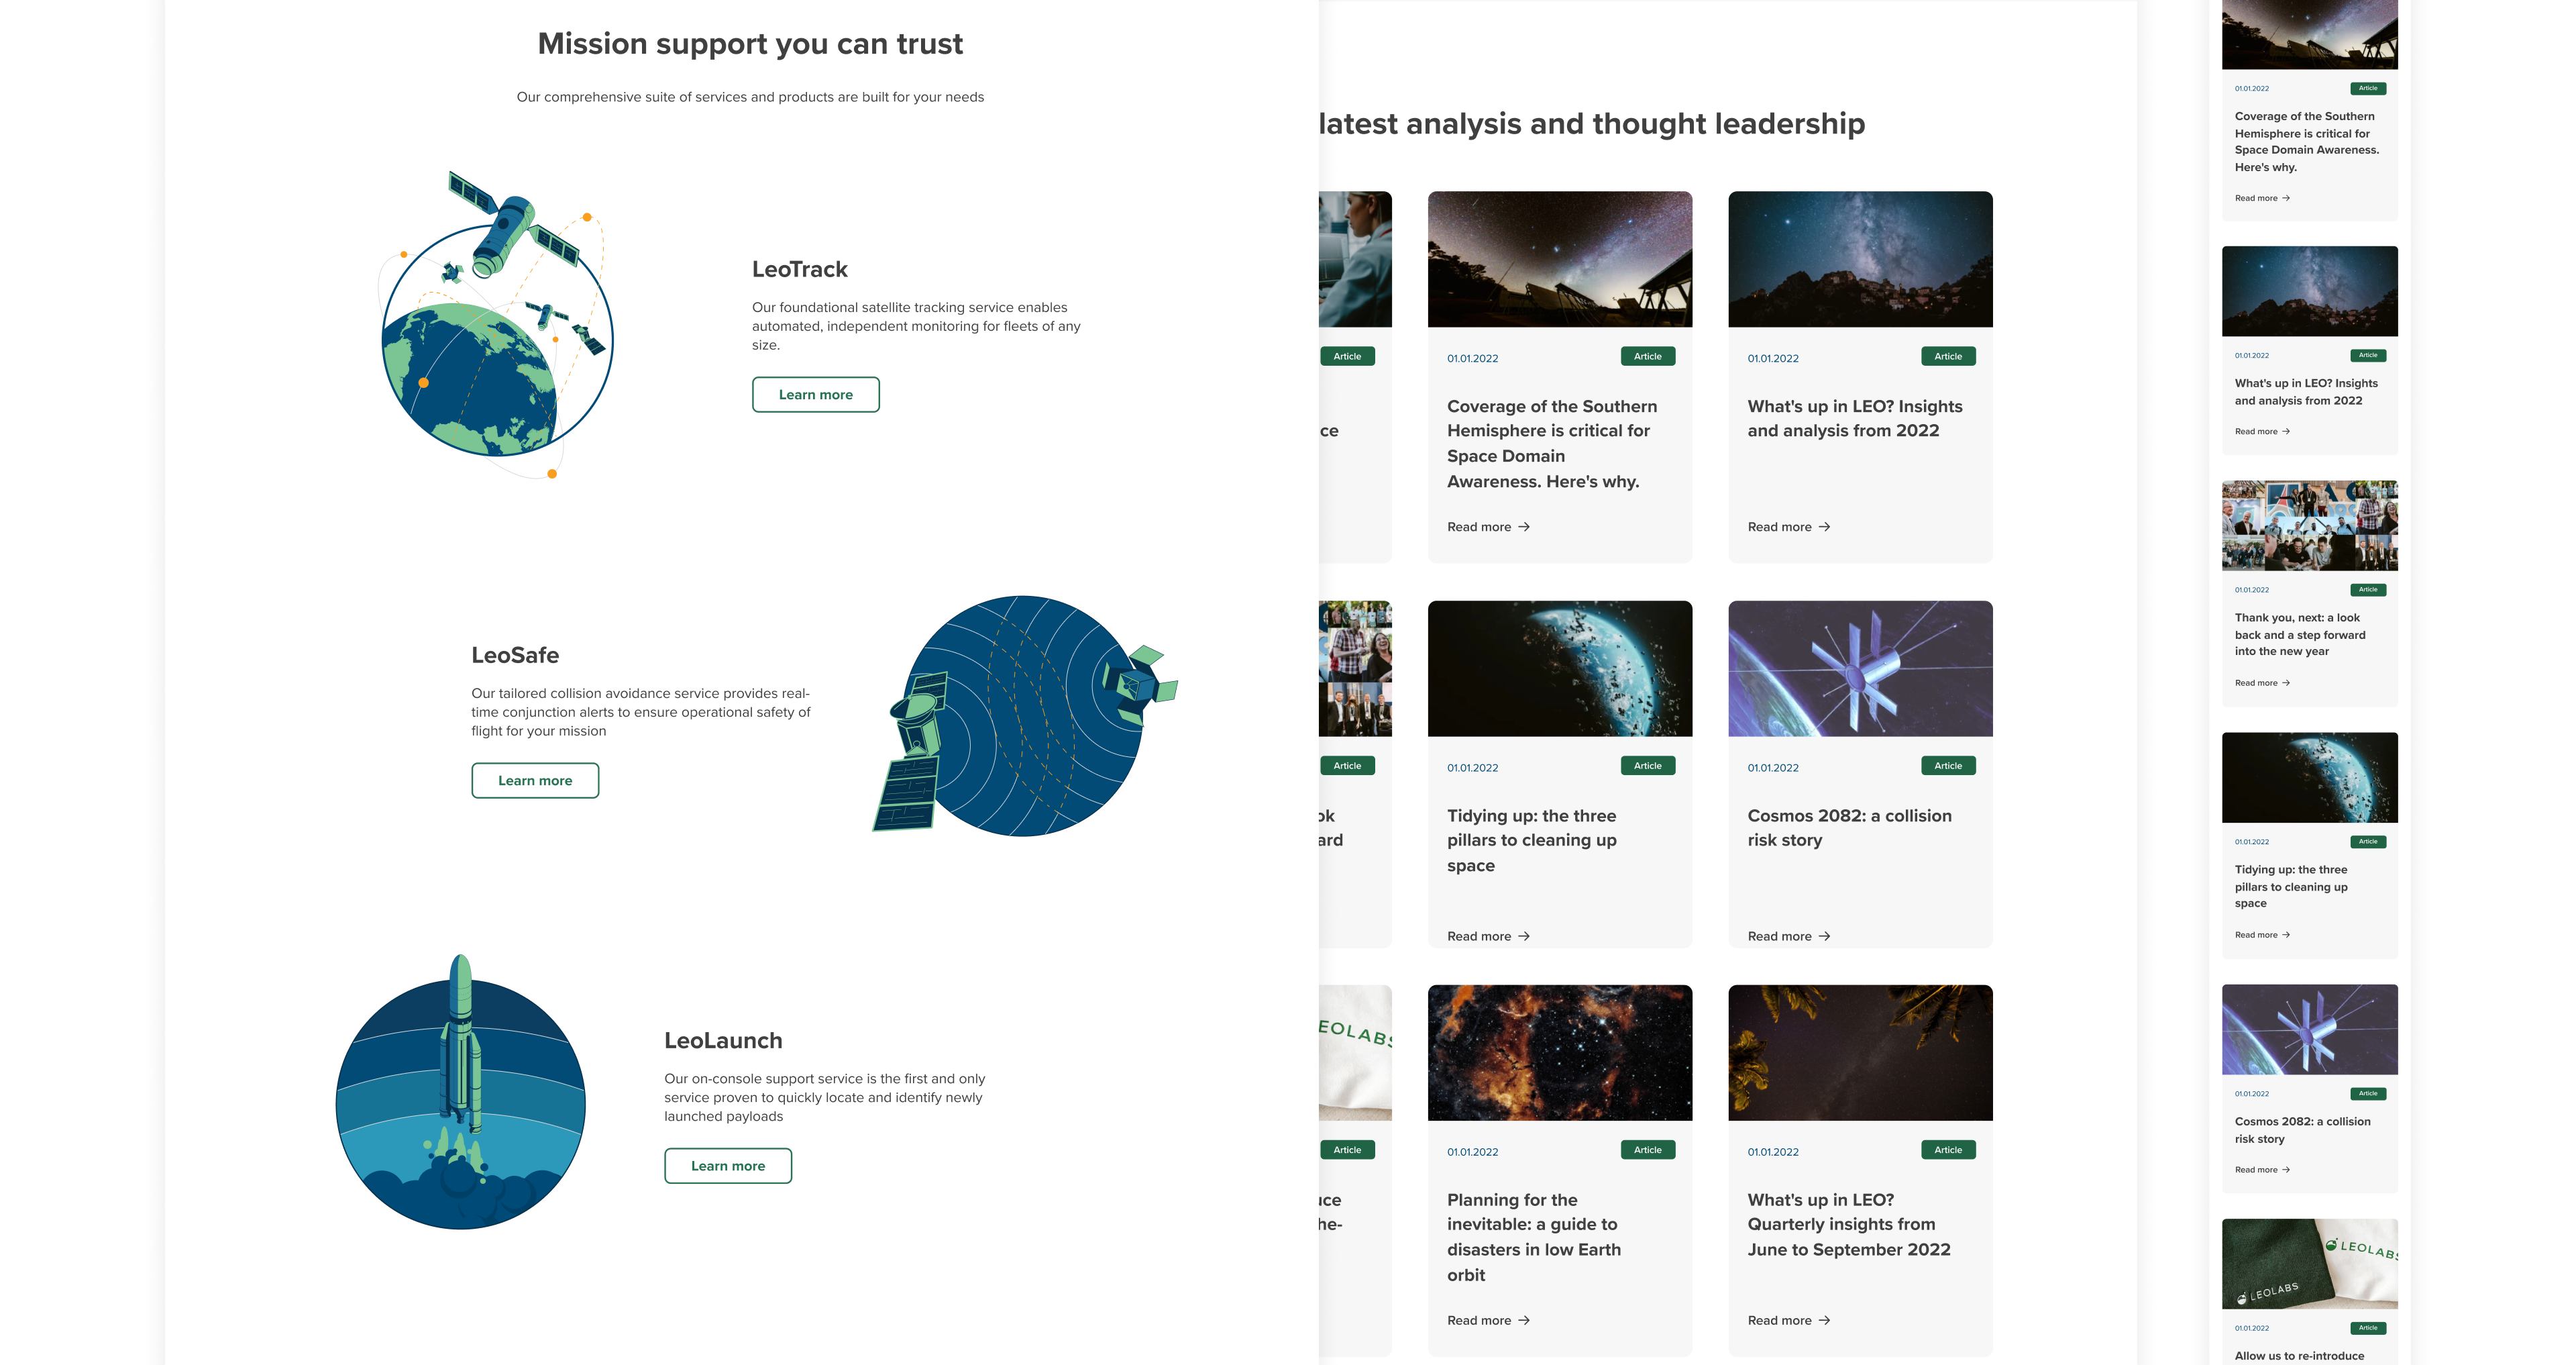Open the Milky Way observatory thumbnail in the large grid
Viewport: 2576px width, 1365px height.
coord(1559,259)
